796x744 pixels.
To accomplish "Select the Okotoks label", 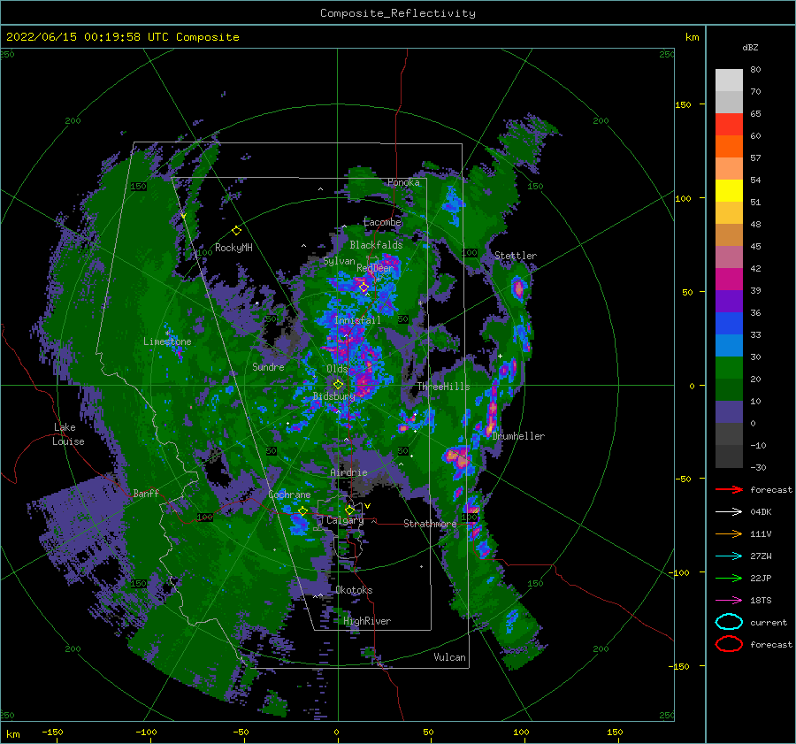I will [x=354, y=590].
